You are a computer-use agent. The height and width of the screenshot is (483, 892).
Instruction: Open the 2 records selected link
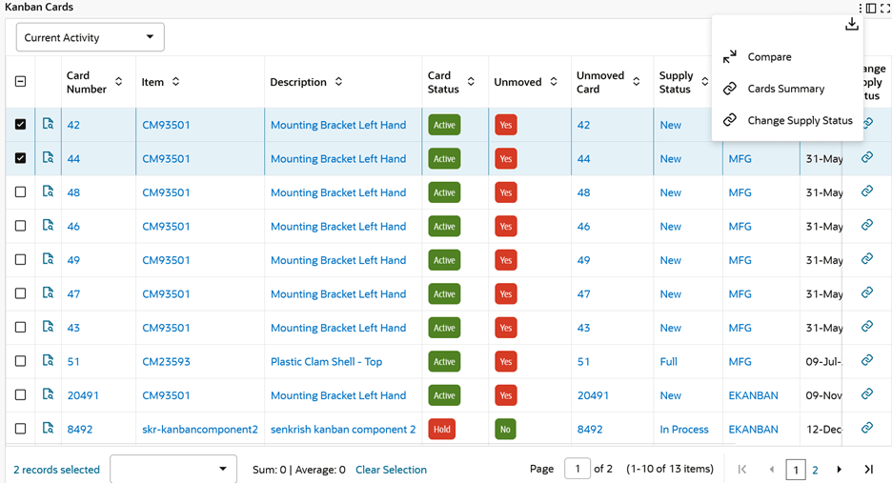56,470
